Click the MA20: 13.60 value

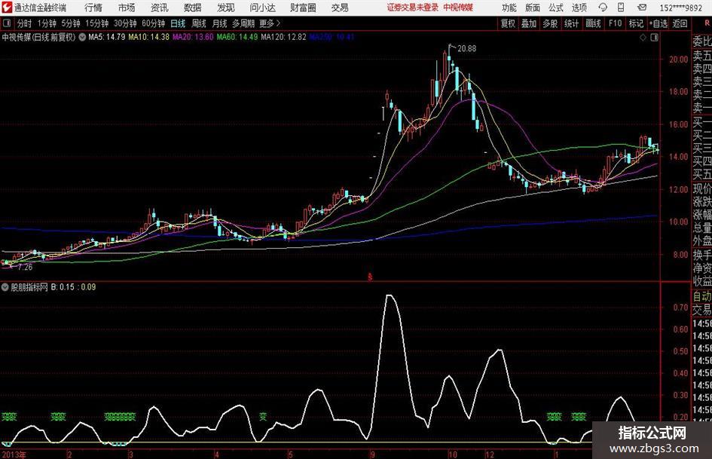tap(193, 37)
